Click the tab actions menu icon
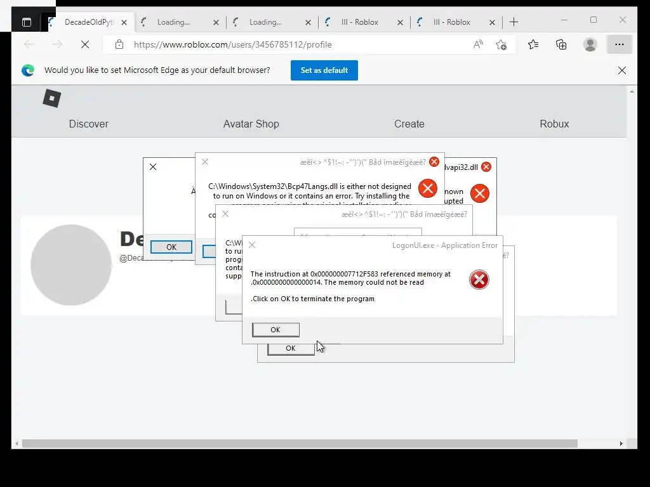The width and height of the screenshot is (650, 487). pos(27,22)
